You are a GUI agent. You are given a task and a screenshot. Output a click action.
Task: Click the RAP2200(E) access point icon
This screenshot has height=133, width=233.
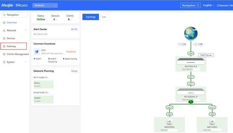pos(170,122)
